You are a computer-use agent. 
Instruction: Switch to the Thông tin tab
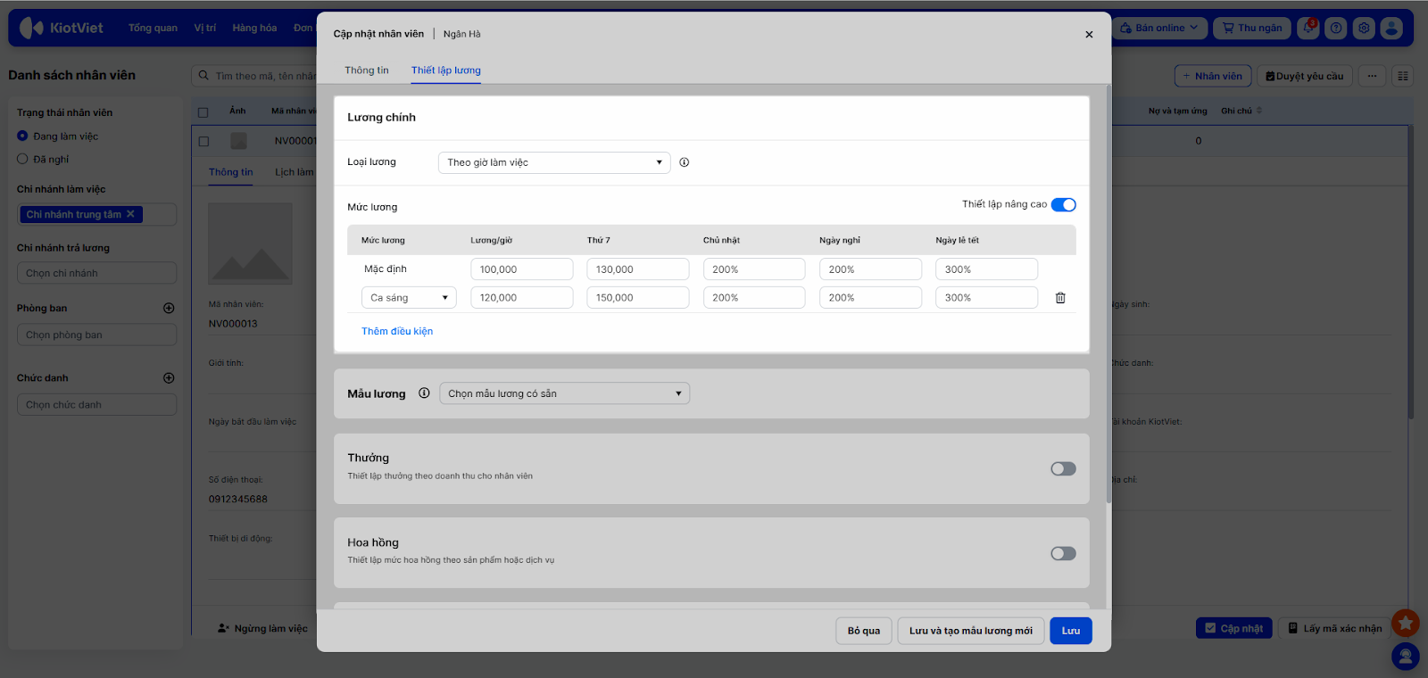coord(367,70)
